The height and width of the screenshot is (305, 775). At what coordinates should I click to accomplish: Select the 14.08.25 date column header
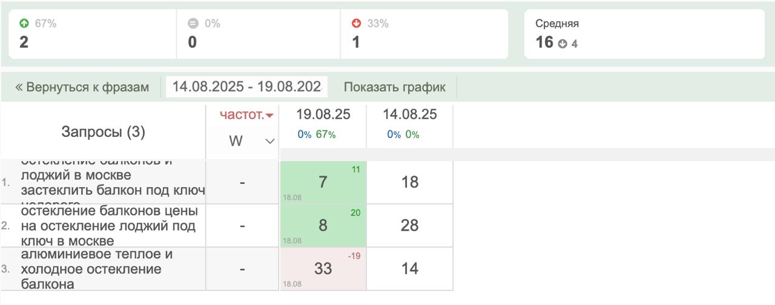tap(410, 115)
